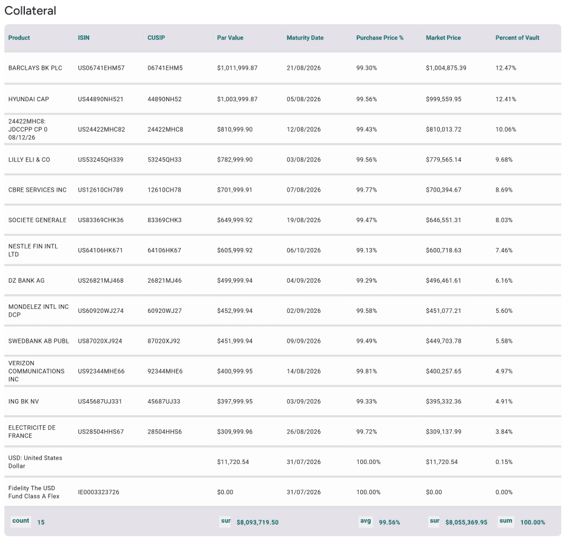The width and height of the screenshot is (569, 541).
Task: Select market price $810,013.72
Action: point(443,130)
